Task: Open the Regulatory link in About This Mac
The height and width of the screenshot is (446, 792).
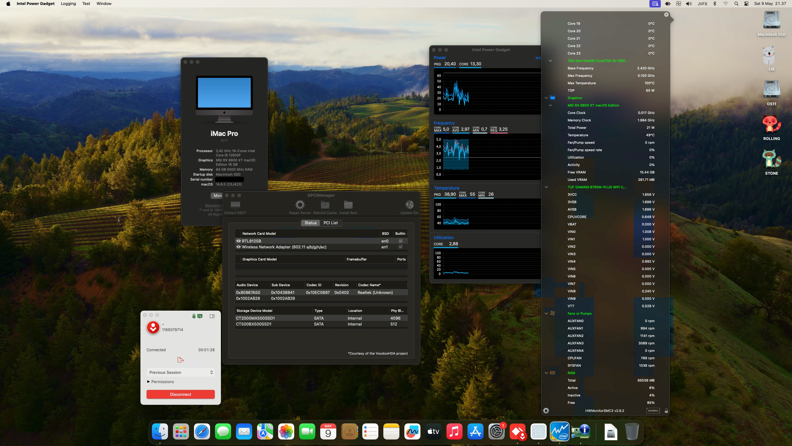Action: pyautogui.click(x=213, y=205)
